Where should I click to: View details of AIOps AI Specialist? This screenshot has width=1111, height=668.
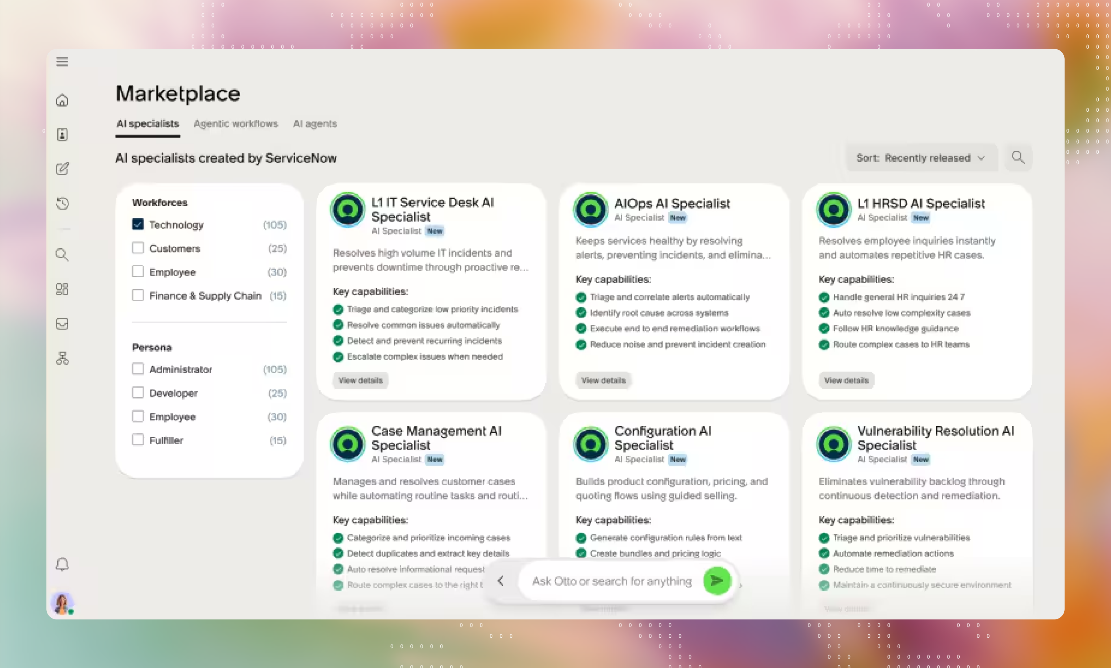tap(603, 380)
